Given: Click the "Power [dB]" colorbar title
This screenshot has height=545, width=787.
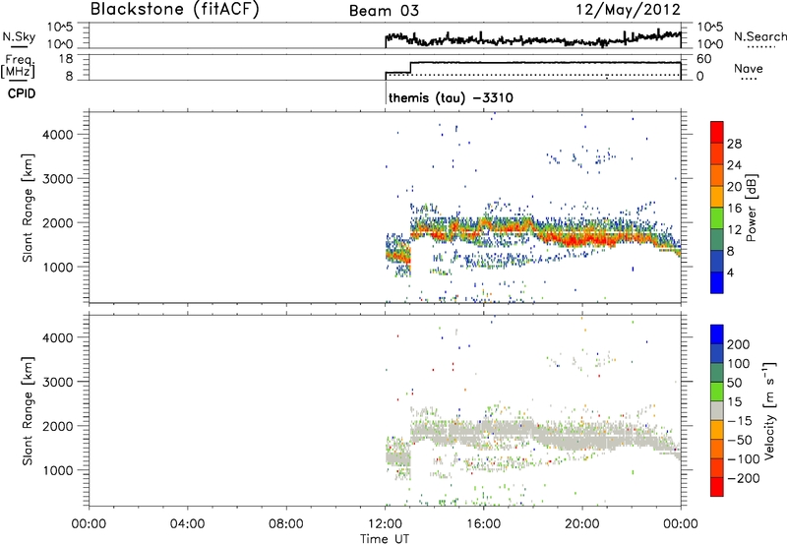Looking at the screenshot, I should pos(751,208).
